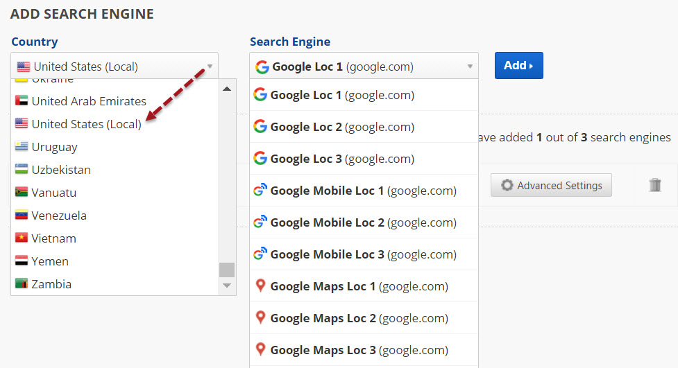Click the country list scrollbar thumb
Viewport: 678px width, 368px height.
point(226,270)
